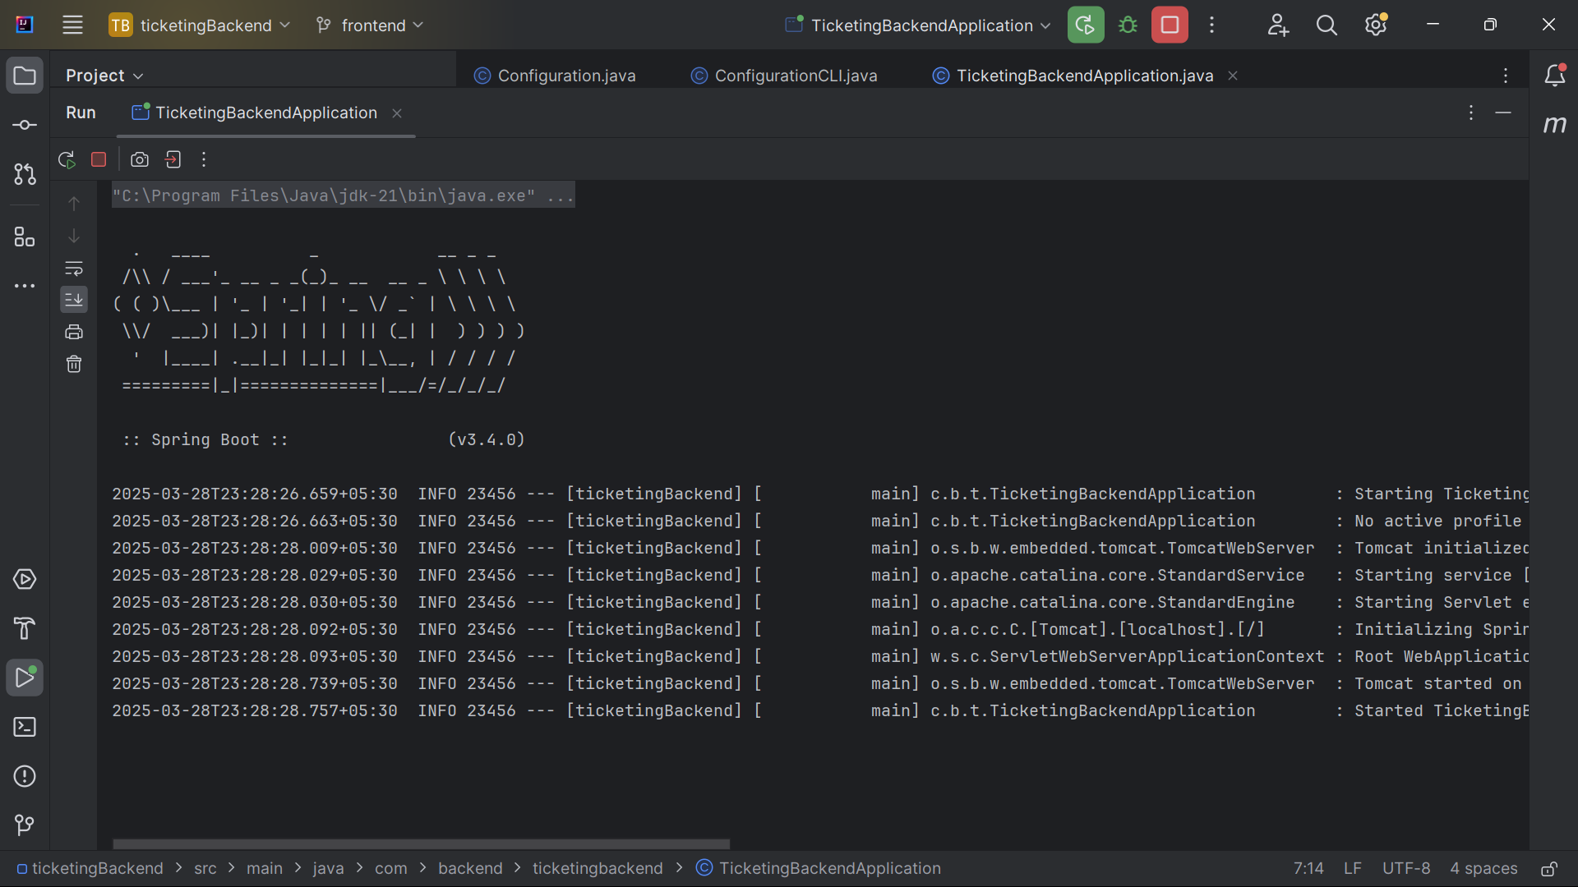
Task: Change UTF-8 file encoding in status bar
Action: tap(1406, 869)
